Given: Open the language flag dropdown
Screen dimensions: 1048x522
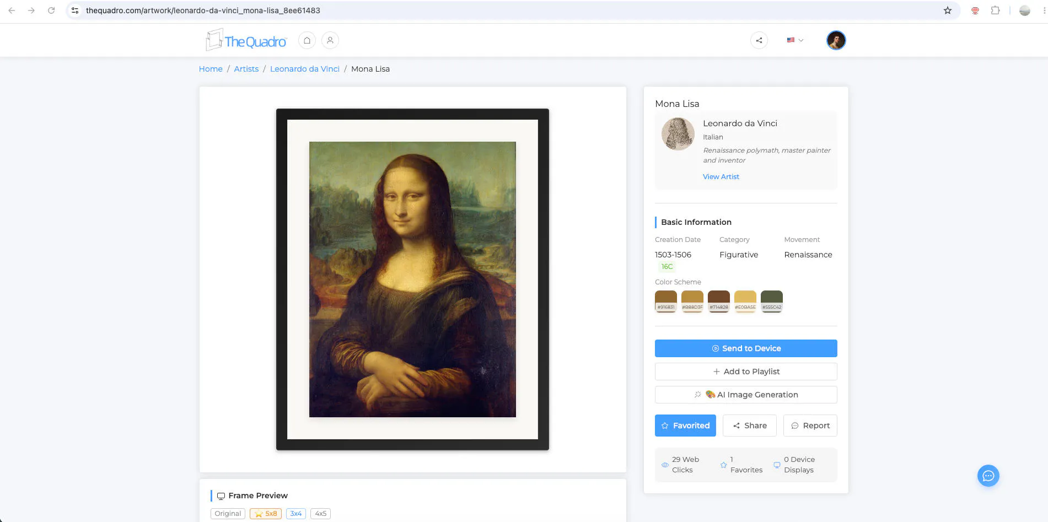Looking at the screenshot, I should pyautogui.click(x=795, y=40).
